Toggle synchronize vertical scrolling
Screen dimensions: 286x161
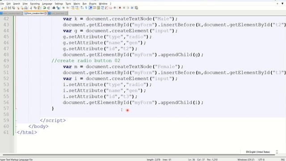tap(72, 8)
